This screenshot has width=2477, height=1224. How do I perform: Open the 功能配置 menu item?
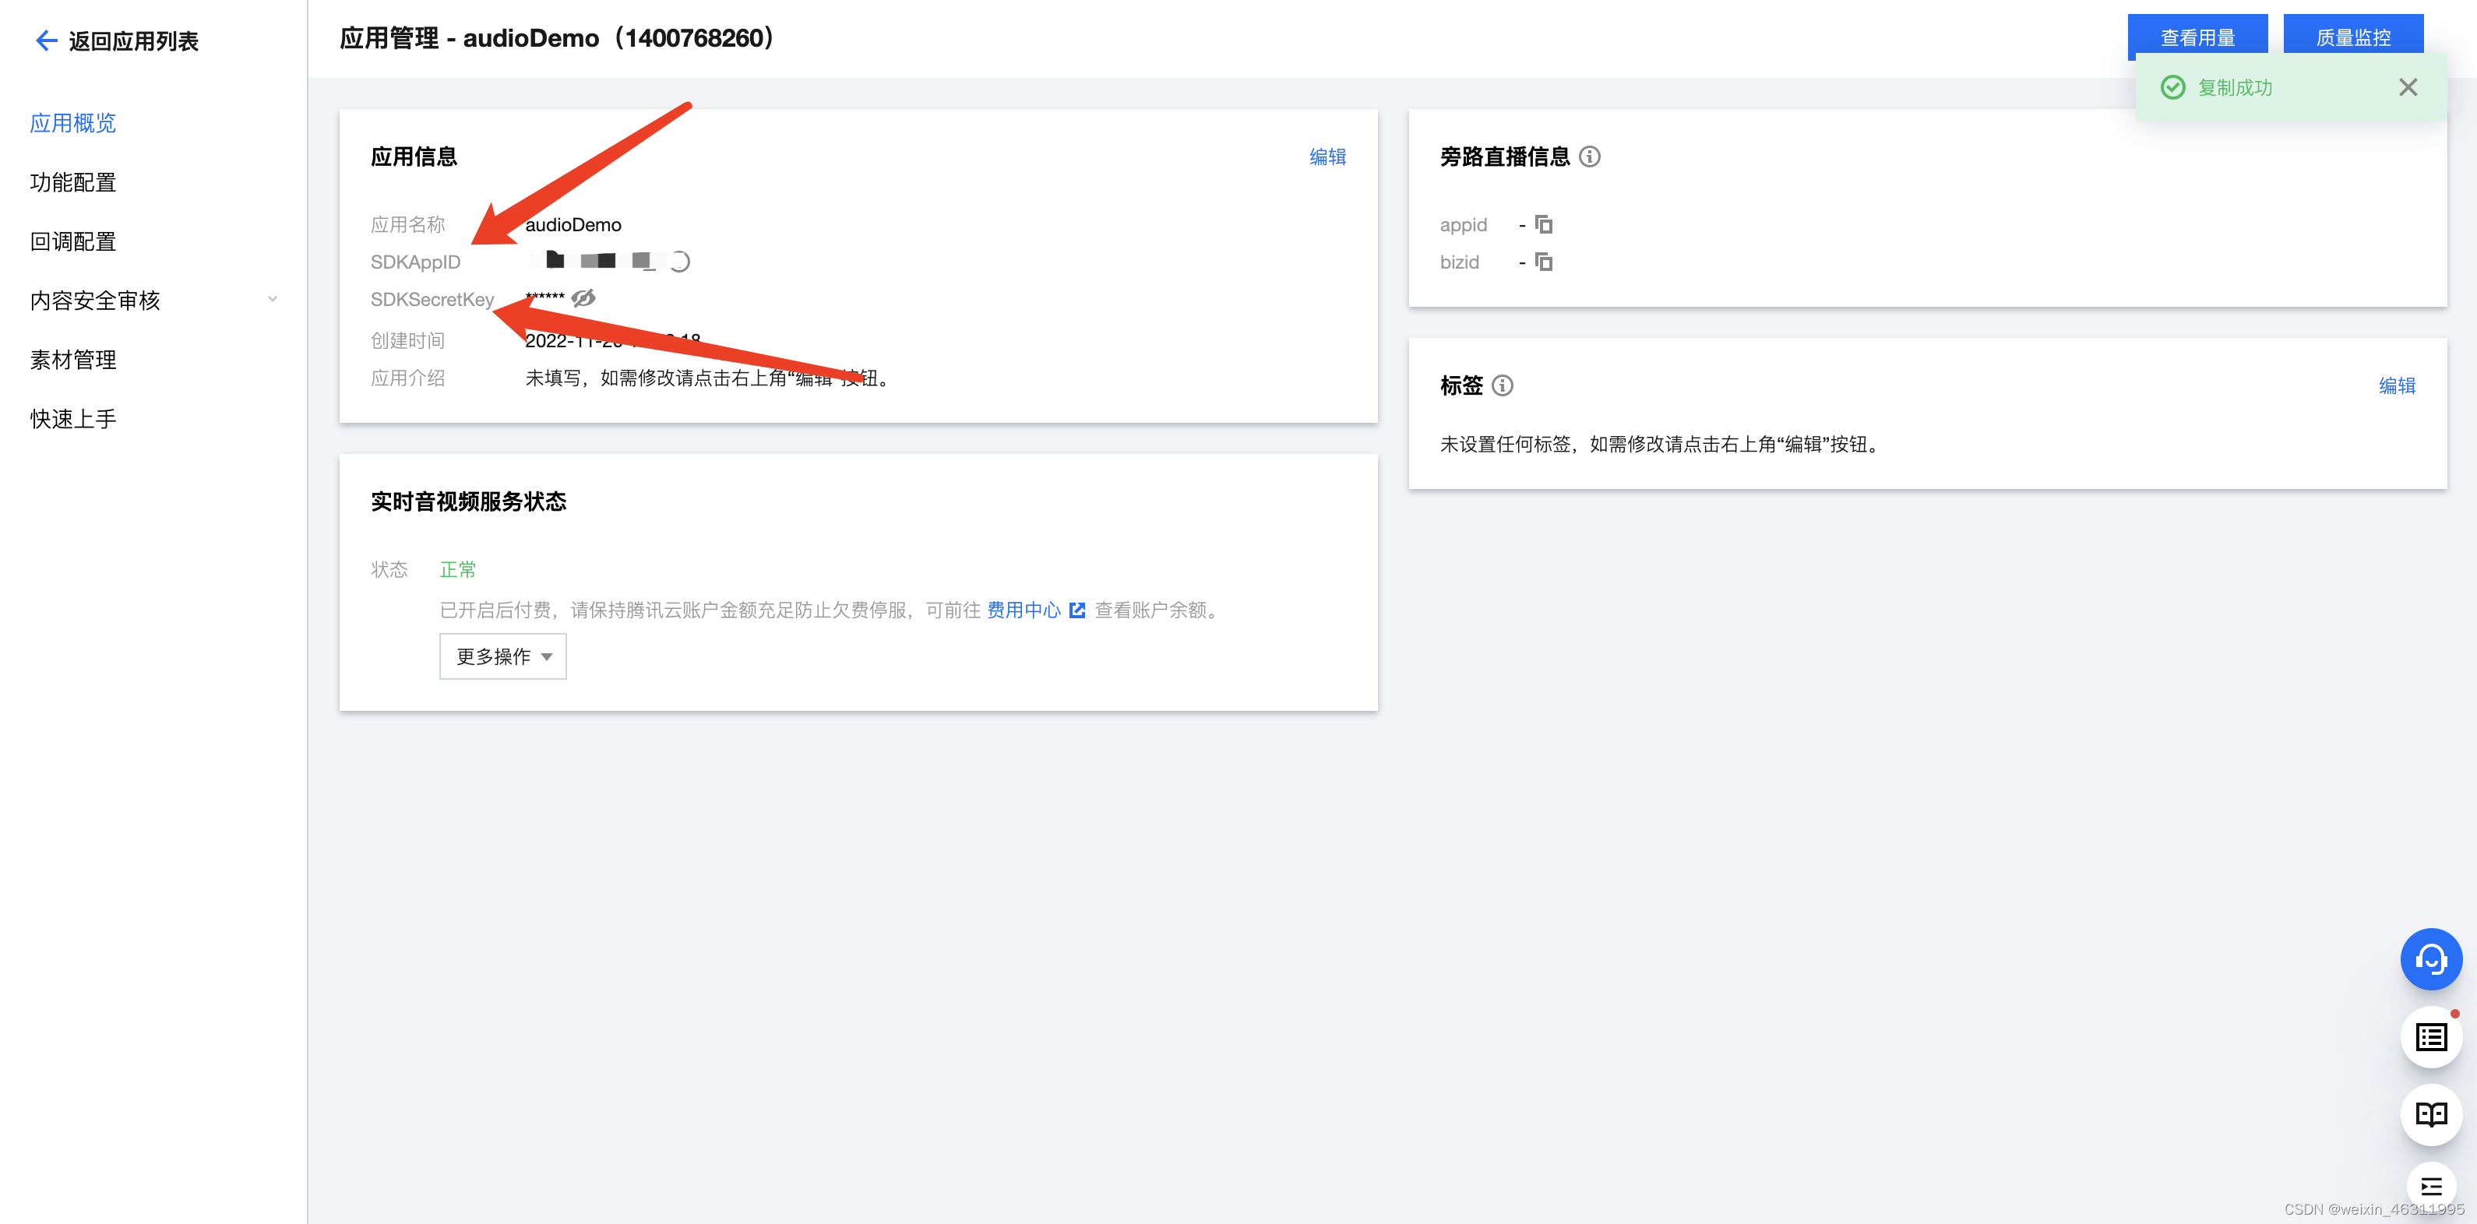(x=73, y=181)
